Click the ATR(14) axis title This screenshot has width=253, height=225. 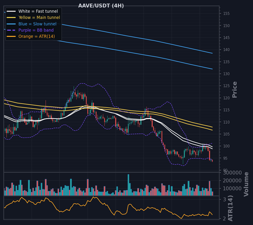click(230, 208)
